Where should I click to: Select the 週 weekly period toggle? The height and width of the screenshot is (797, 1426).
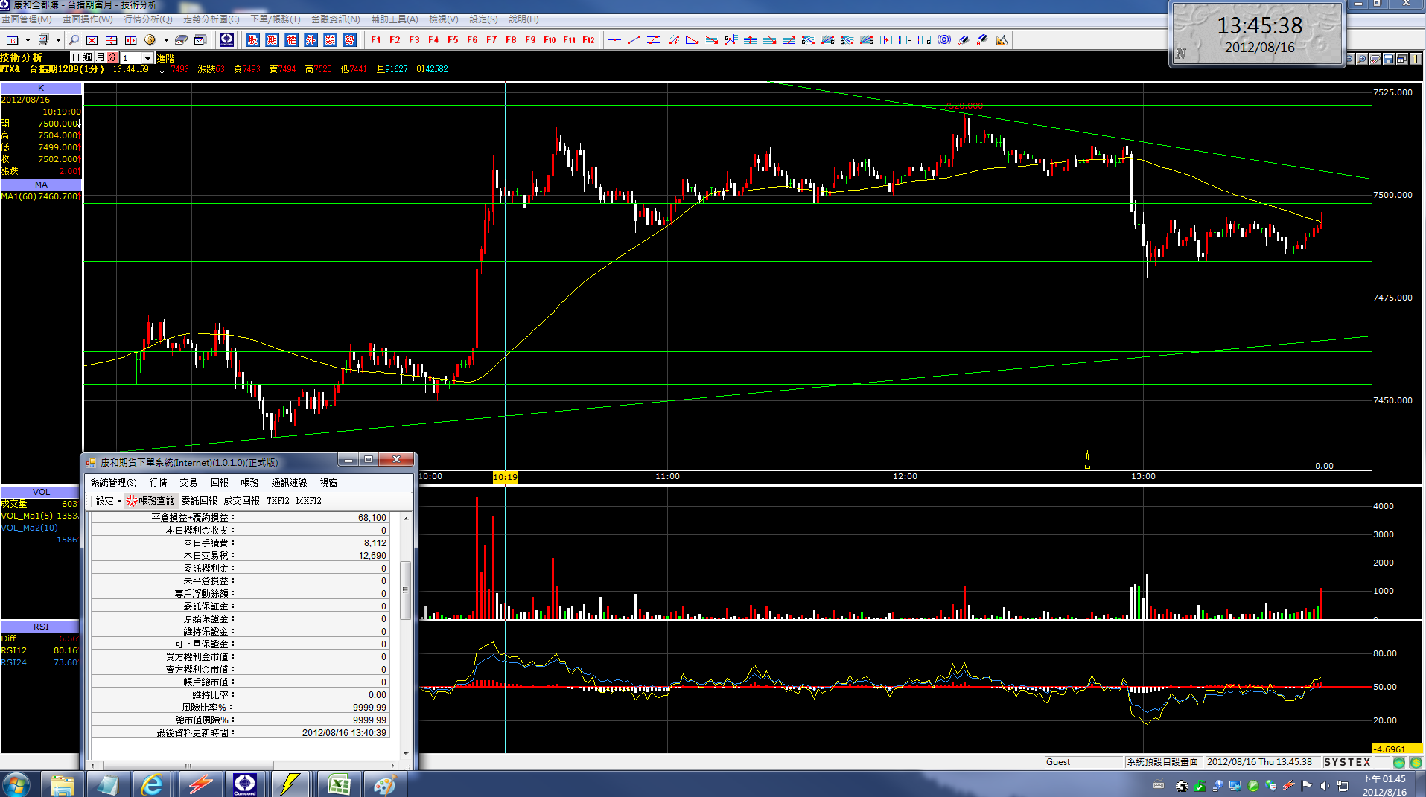[88, 57]
